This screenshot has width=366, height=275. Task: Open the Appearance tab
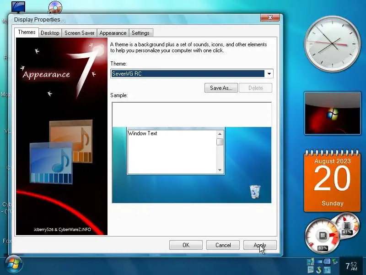113,33
